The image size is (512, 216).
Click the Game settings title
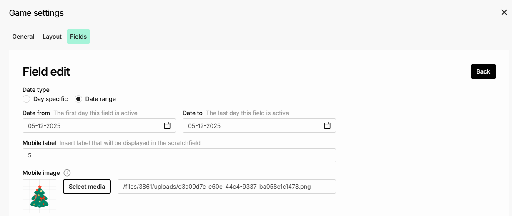click(x=36, y=13)
